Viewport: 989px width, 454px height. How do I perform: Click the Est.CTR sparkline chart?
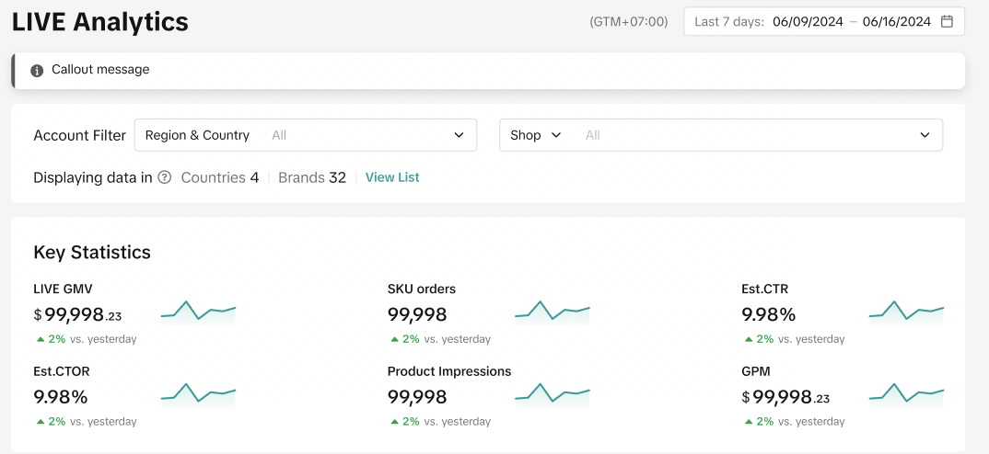tap(906, 312)
